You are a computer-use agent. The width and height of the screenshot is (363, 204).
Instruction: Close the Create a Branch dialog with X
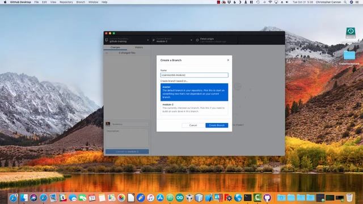228,60
